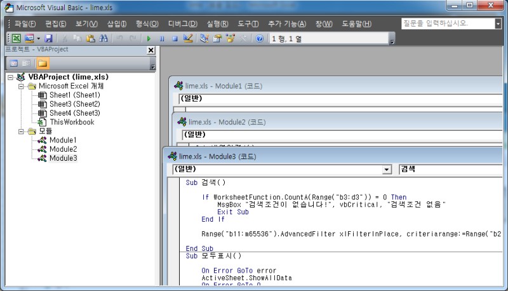Select Module2 in project tree
The width and height of the screenshot is (508, 291).
pyautogui.click(x=63, y=149)
